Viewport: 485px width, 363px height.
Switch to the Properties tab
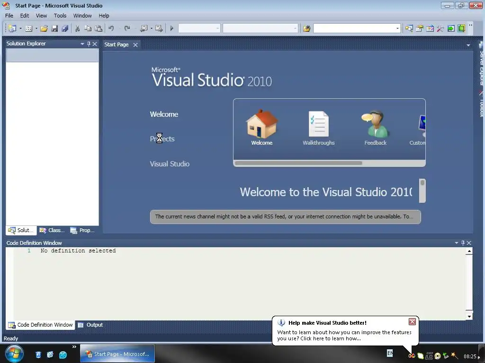pyautogui.click(x=82, y=230)
